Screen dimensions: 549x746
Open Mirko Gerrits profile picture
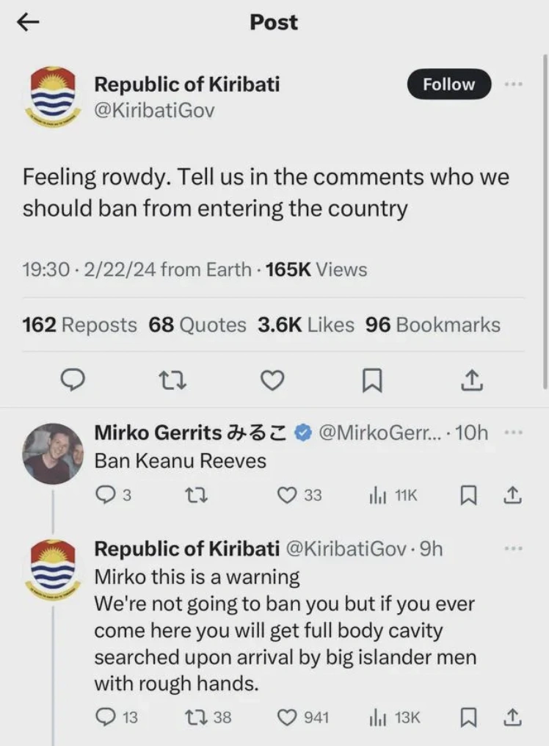(53, 453)
